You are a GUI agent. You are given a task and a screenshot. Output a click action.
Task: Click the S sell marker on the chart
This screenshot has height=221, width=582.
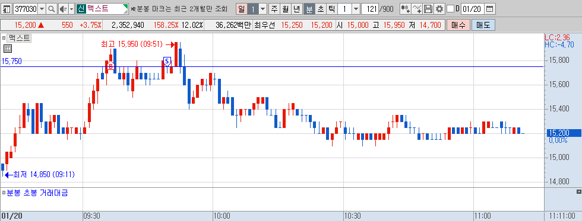(167, 61)
